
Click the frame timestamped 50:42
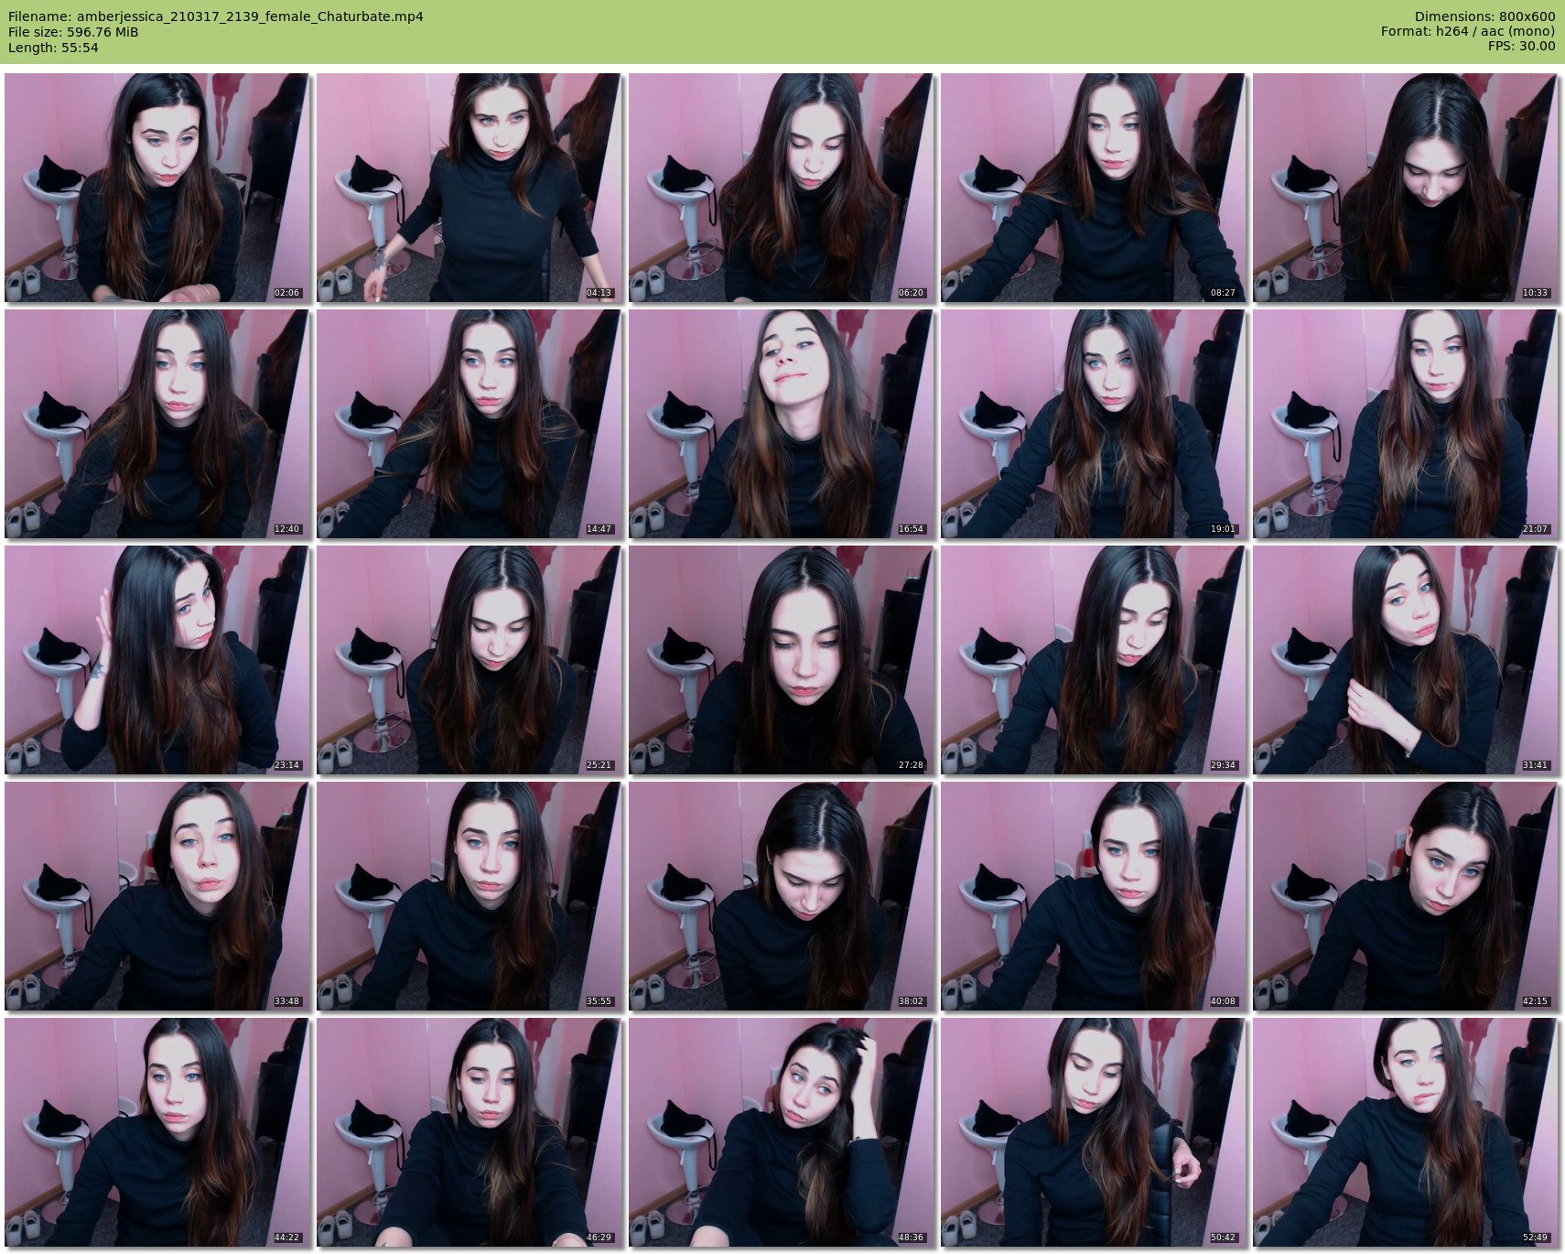coord(1094,1132)
